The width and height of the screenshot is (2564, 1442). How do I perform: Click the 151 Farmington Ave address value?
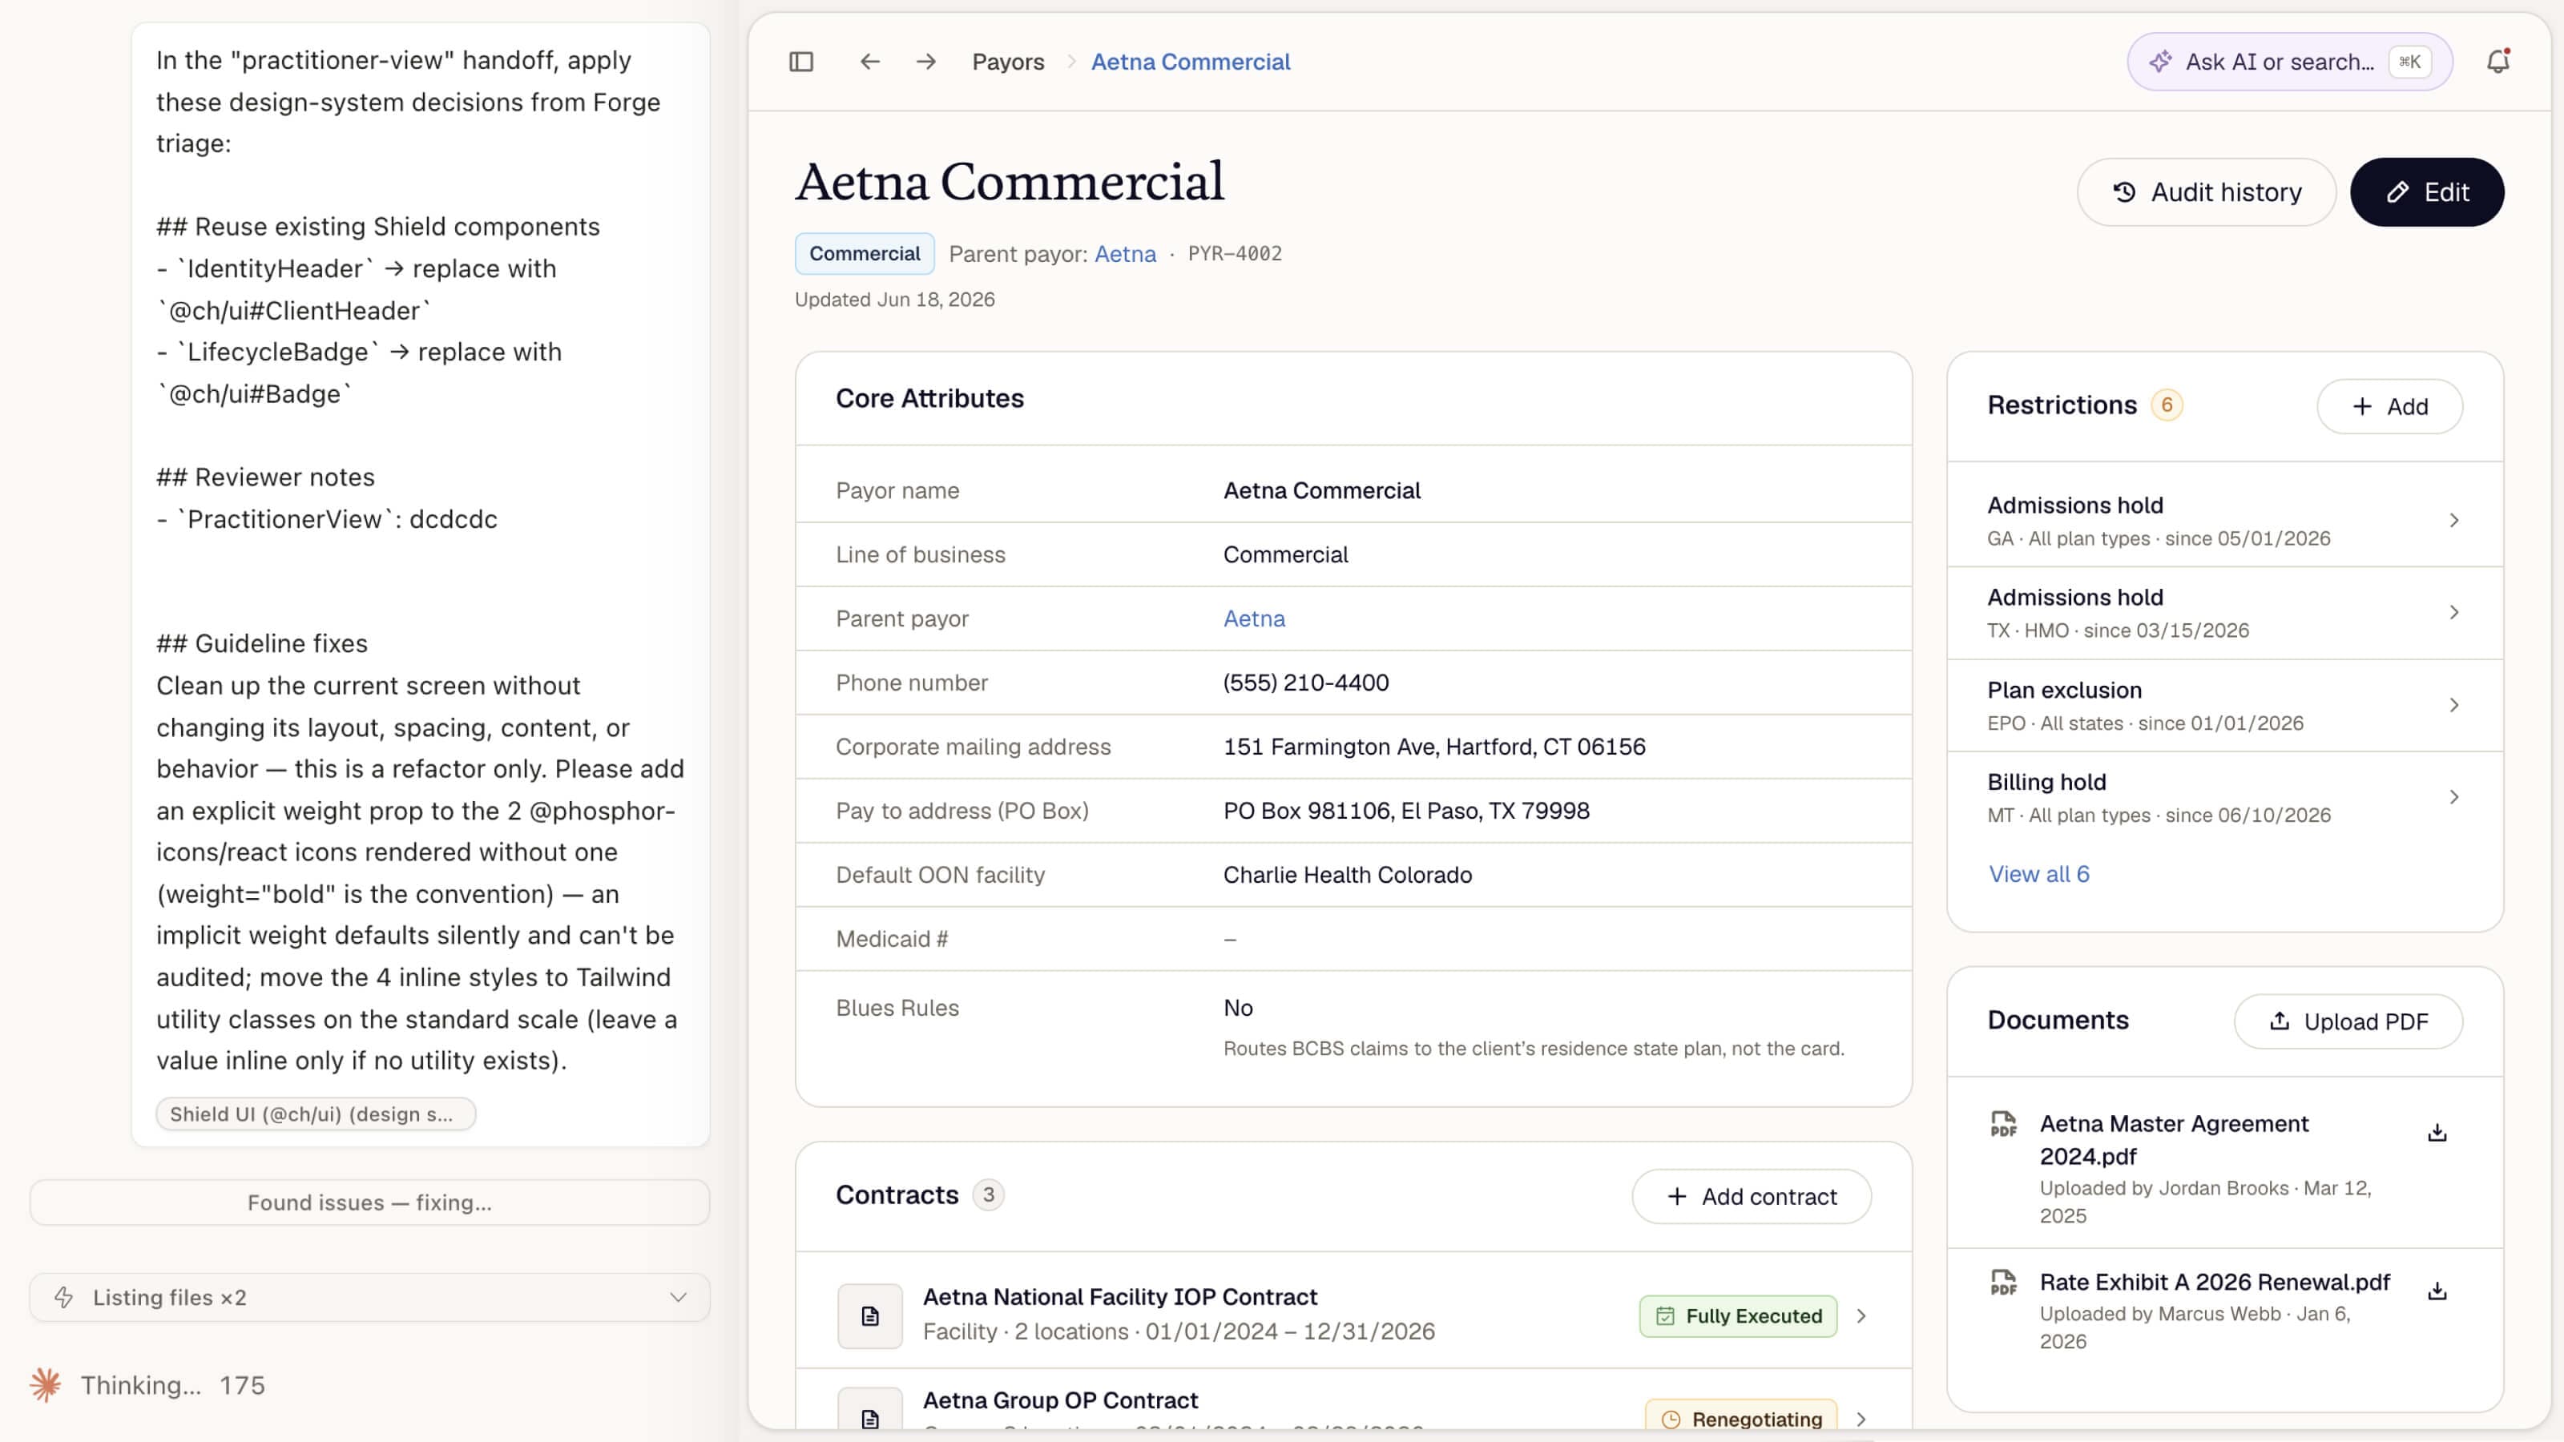click(x=1434, y=747)
